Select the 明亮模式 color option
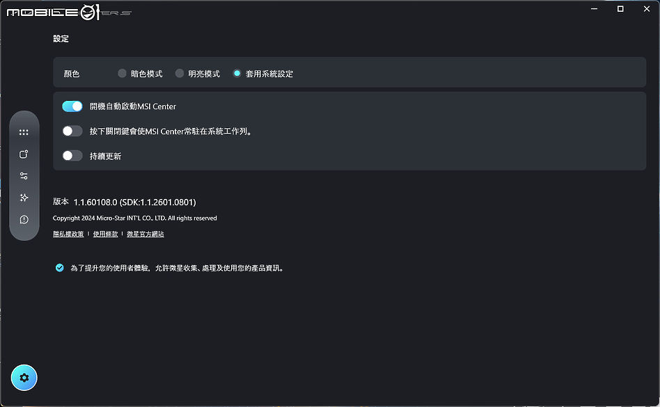The image size is (660, 407). click(180, 72)
